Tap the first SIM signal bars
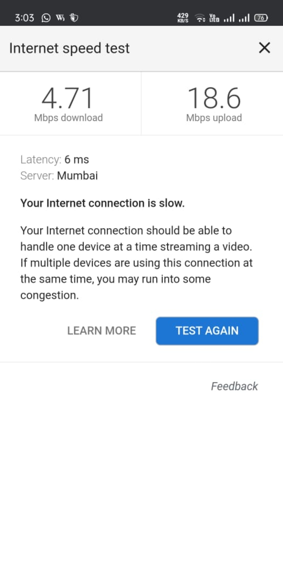The width and height of the screenshot is (283, 571). [x=229, y=18]
